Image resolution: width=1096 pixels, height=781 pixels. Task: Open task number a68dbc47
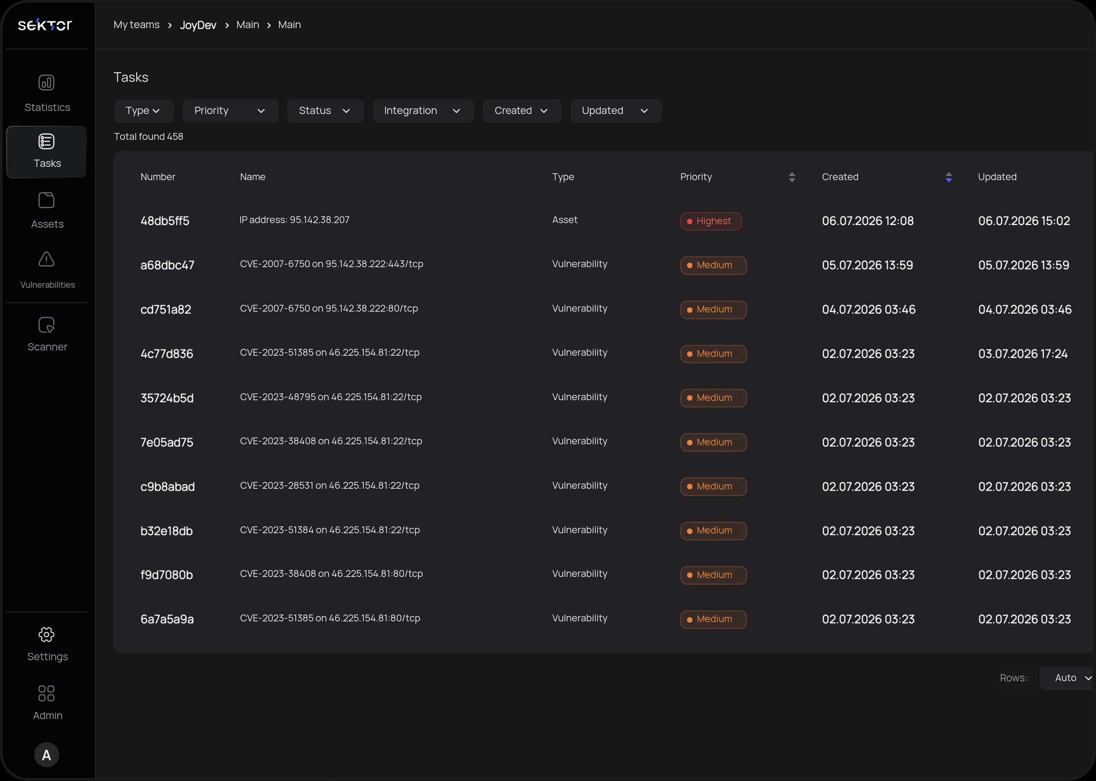(x=167, y=265)
